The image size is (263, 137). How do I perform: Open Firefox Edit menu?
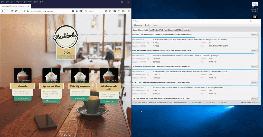point(7,2)
